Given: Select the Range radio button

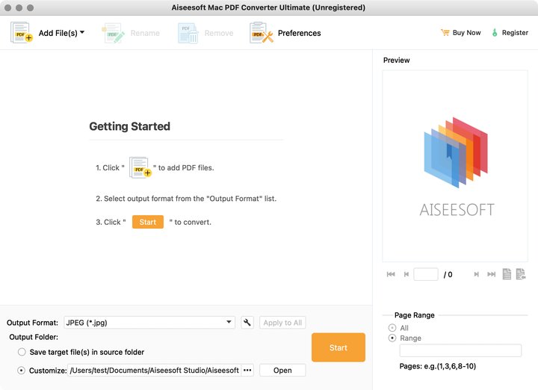Looking at the screenshot, I should coord(392,338).
